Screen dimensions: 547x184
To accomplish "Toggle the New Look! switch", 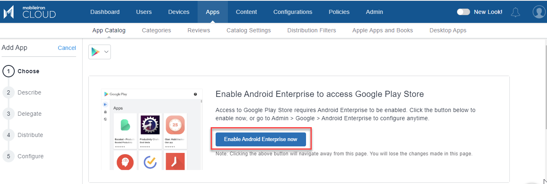I will tap(463, 12).
